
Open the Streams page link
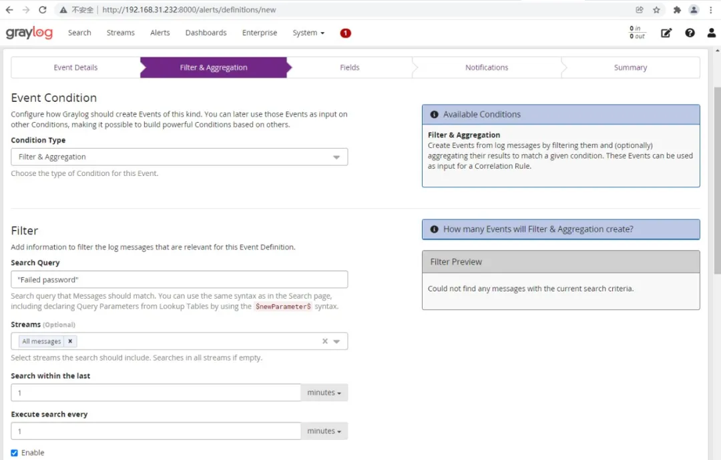click(121, 33)
